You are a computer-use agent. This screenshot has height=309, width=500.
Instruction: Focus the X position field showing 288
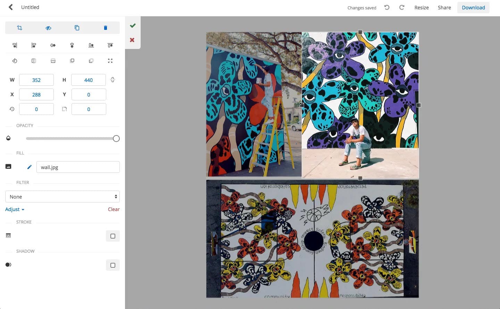click(36, 94)
